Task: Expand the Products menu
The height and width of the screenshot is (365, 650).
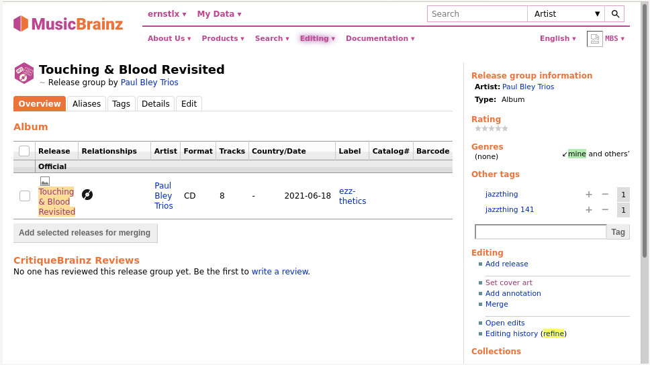Action: [x=223, y=38]
